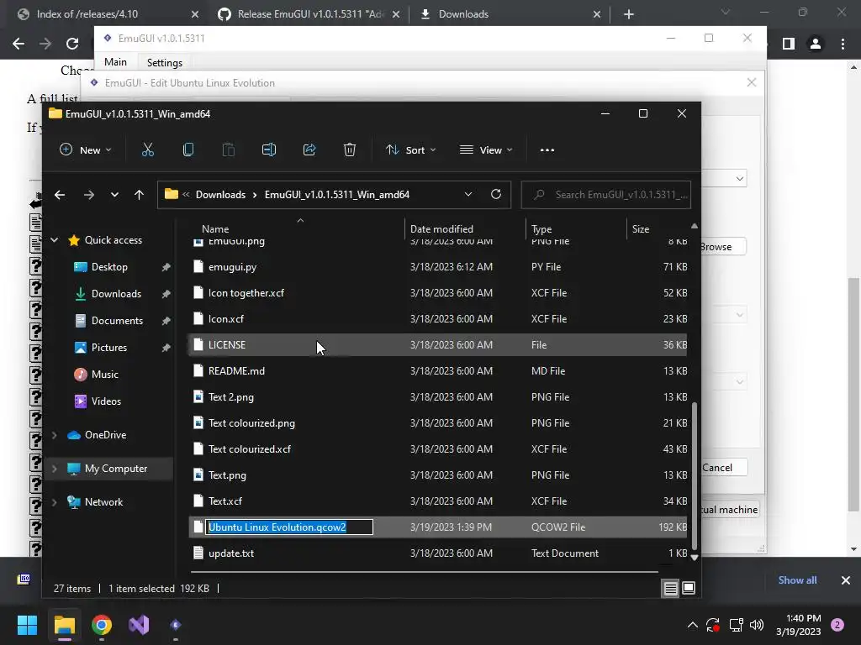Select Videos in the sidebar
Screen dimensions: 861x645
[x=106, y=401]
